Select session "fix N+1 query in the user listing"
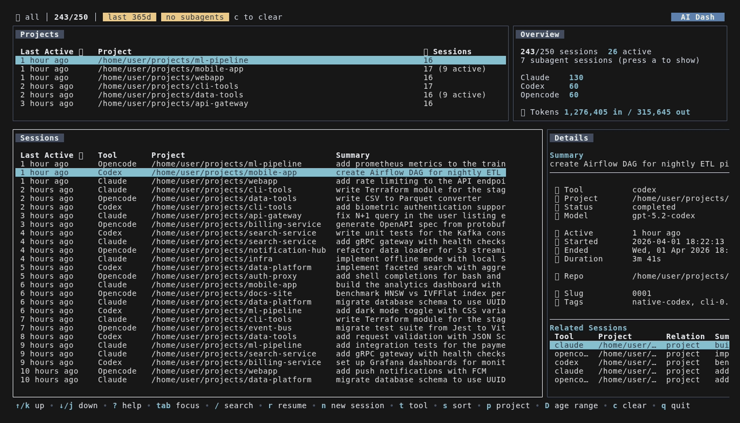The width and height of the screenshot is (740, 423). click(x=261, y=216)
